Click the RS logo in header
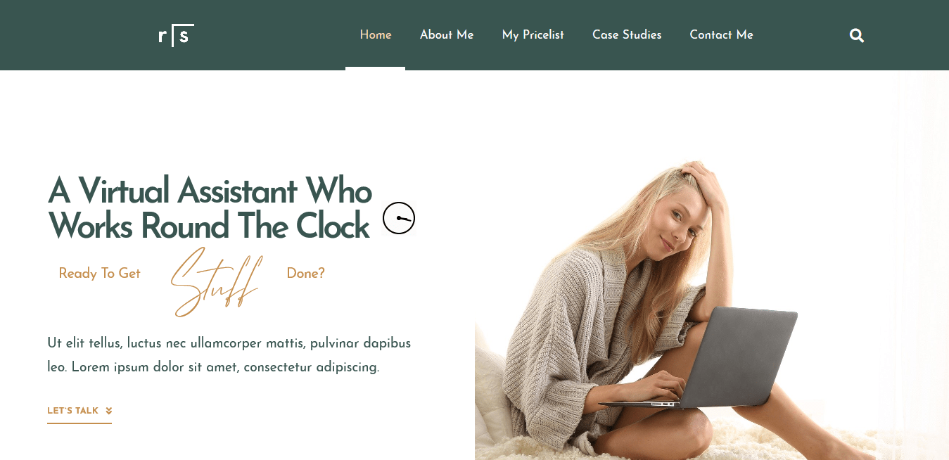This screenshot has width=949, height=460. point(176,35)
